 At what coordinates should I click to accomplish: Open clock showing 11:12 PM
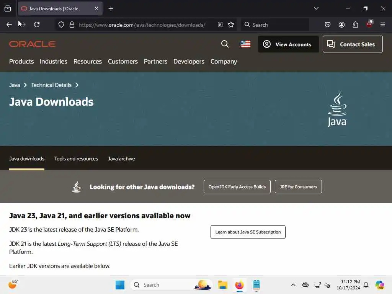pos(348,285)
